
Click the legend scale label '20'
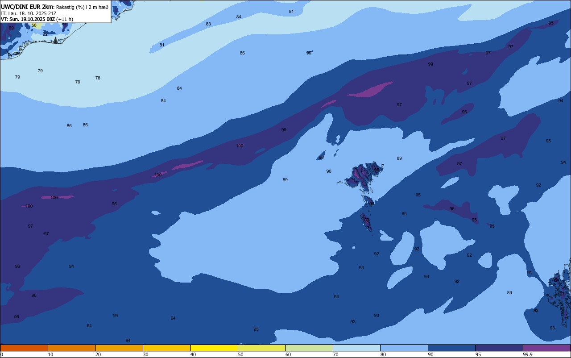(x=98, y=354)
